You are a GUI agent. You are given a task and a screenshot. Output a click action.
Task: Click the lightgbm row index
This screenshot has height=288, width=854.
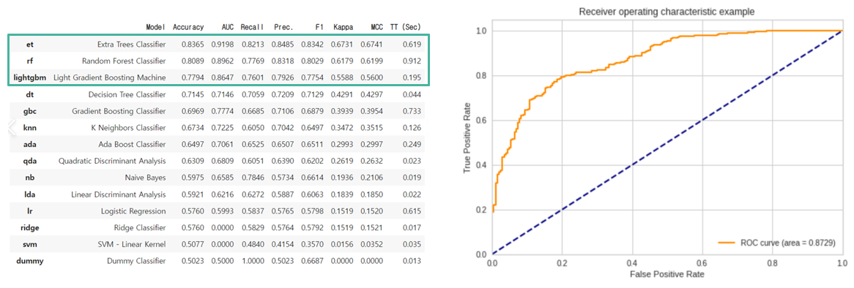30,77
